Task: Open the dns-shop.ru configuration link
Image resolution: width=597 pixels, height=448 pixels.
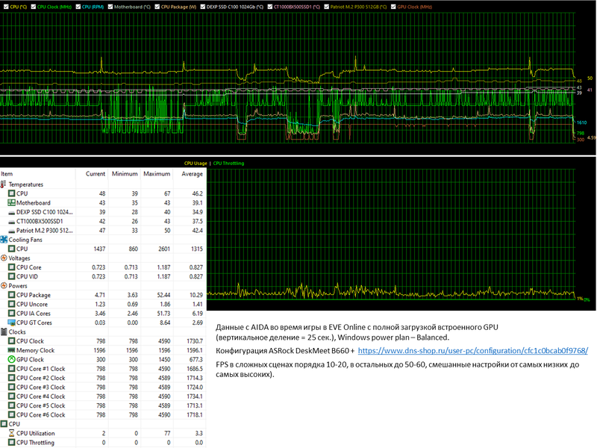Action: [x=473, y=350]
